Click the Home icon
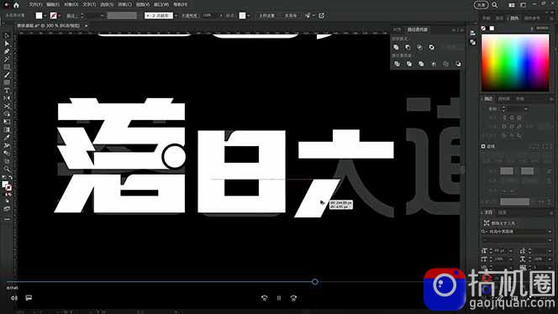Screen dimensions: 558x314 [16, 5]
